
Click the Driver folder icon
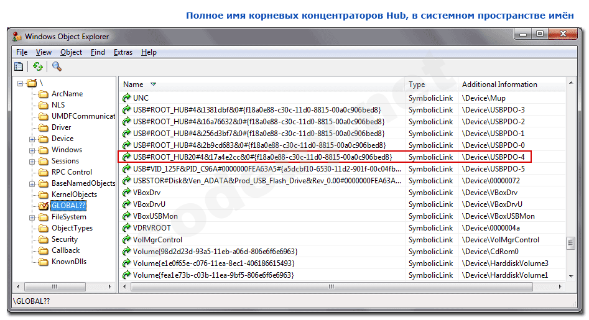tap(44, 127)
